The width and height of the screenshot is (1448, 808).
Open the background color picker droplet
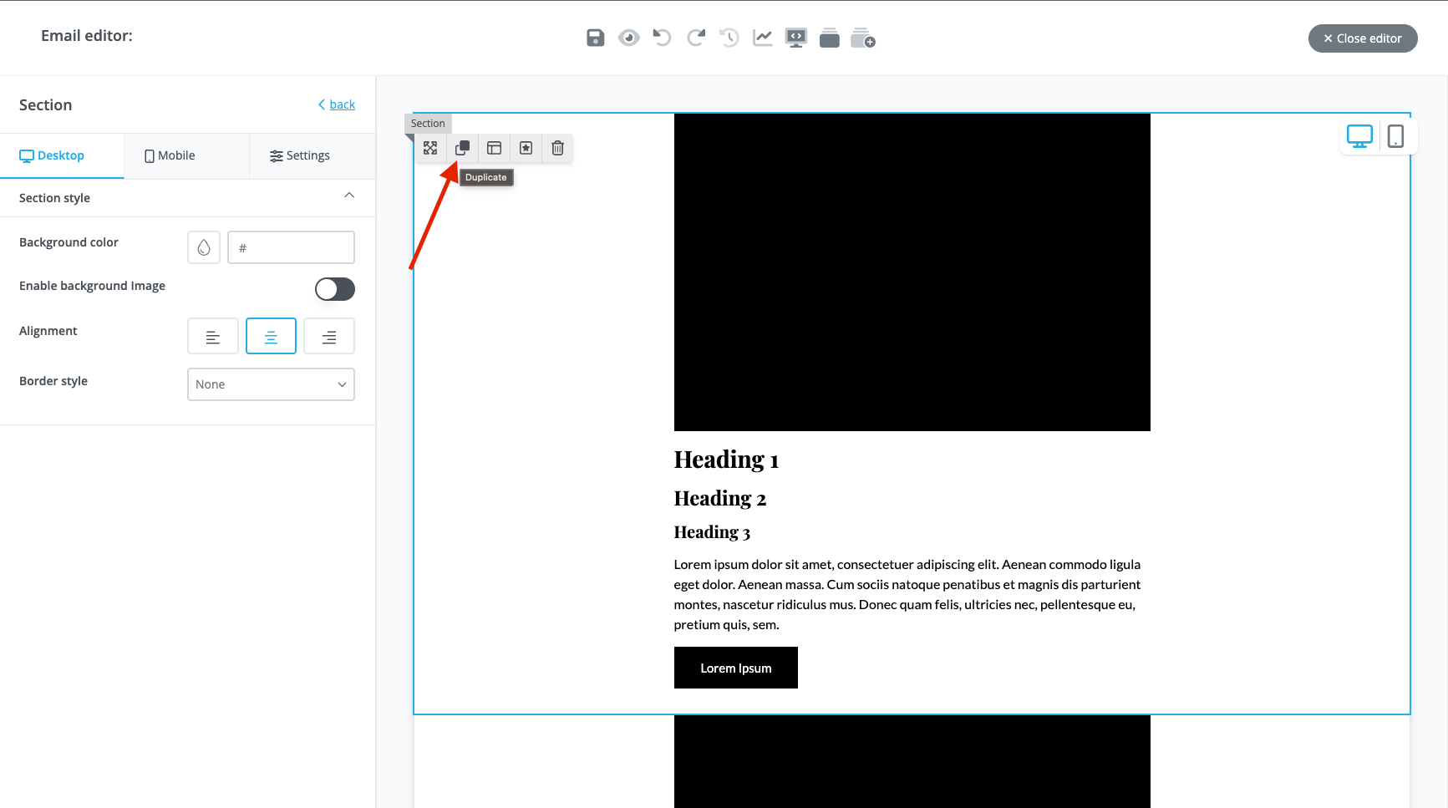coord(204,247)
